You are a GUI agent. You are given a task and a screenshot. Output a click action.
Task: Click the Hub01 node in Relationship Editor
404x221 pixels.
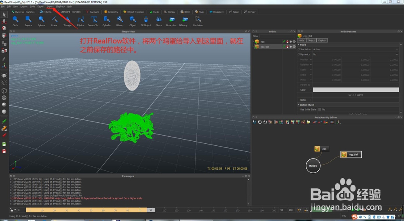313,166
